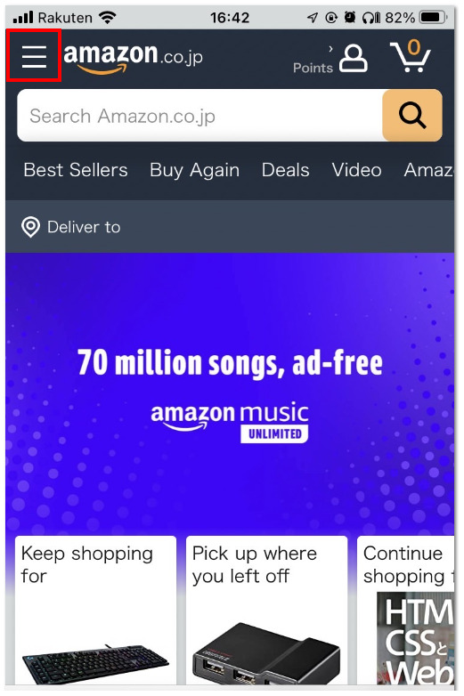Tap the orange search magnifier button
The width and height of the screenshot is (464, 696).
(x=412, y=116)
